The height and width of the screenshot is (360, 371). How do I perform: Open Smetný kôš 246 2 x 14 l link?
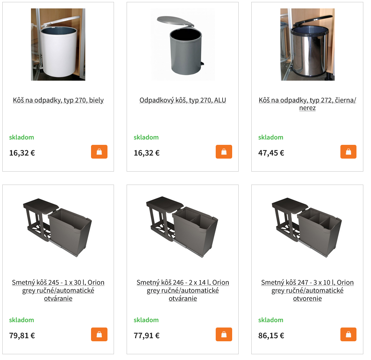click(183, 290)
